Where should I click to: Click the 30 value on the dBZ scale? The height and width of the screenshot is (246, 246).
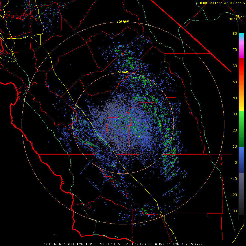click(x=235, y=114)
